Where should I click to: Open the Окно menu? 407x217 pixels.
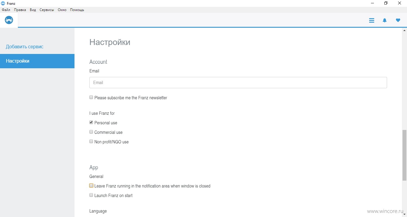tap(62, 10)
